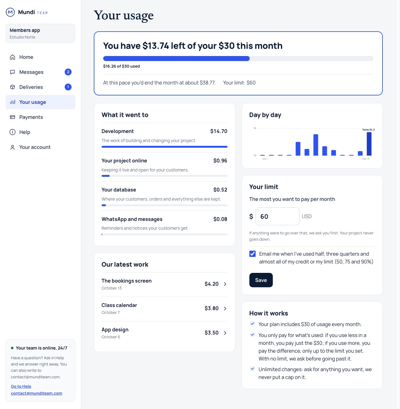Click the Payments card icon
The height and width of the screenshot is (409, 400).
12,117
